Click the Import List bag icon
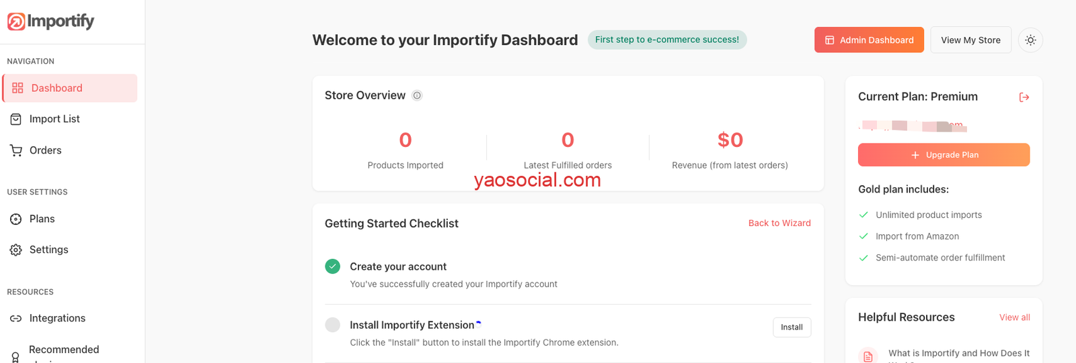The image size is (1076, 363). pyautogui.click(x=16, y=119)
